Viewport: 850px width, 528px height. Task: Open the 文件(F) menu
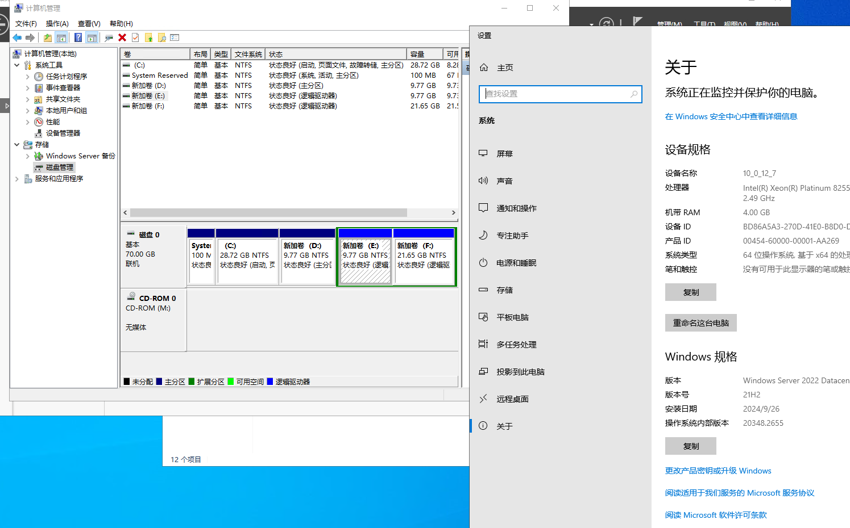click(26, 24)
